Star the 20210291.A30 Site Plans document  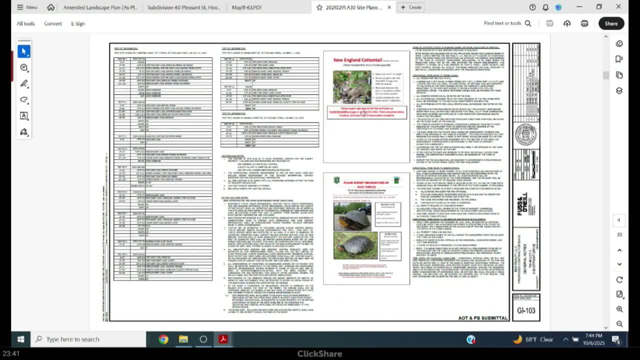(x=319, y=7)
